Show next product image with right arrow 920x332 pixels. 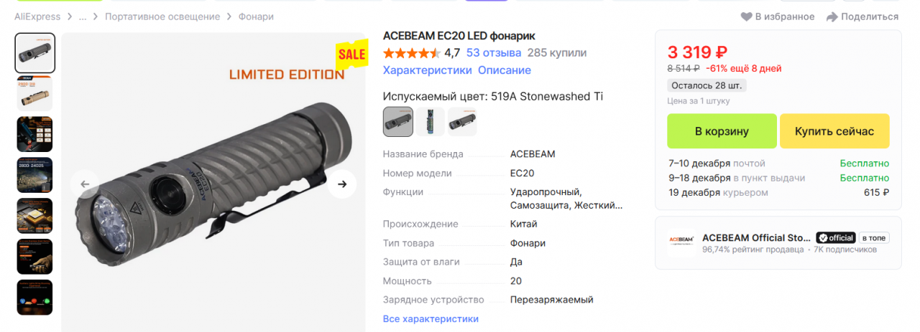pyautogui.click(x=342, y=184)
